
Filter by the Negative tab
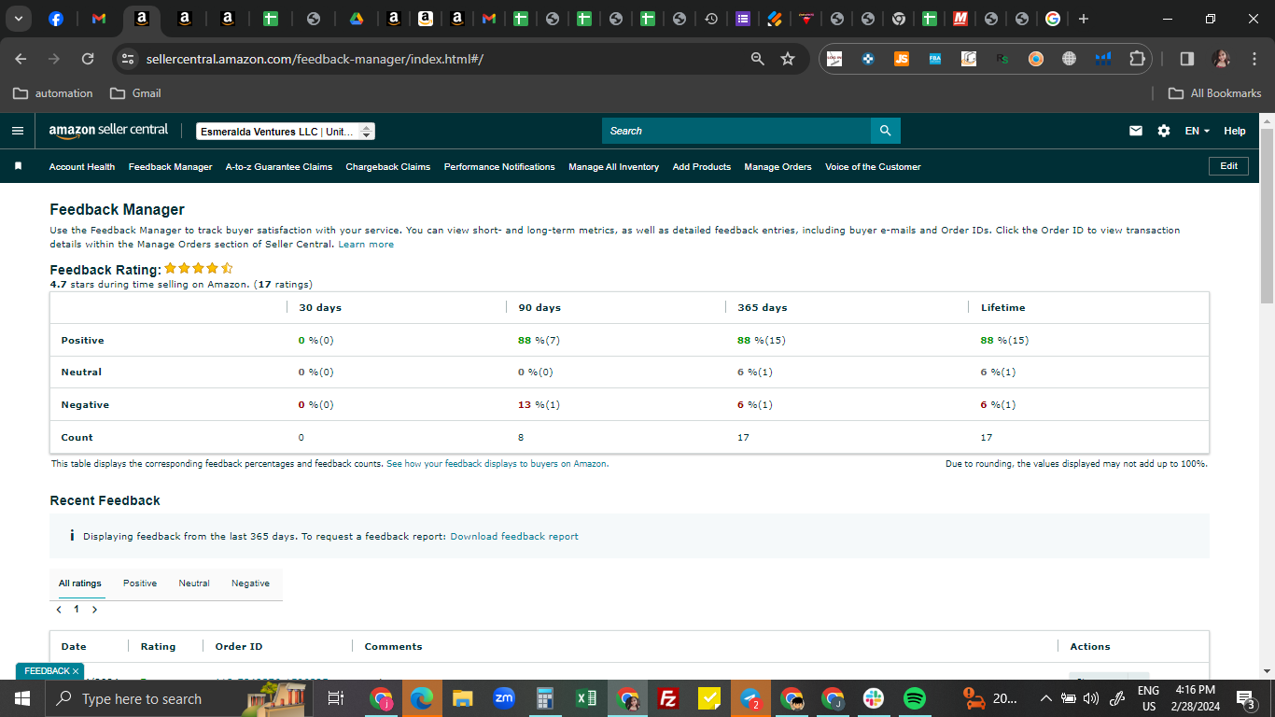[x=250, y=583]
